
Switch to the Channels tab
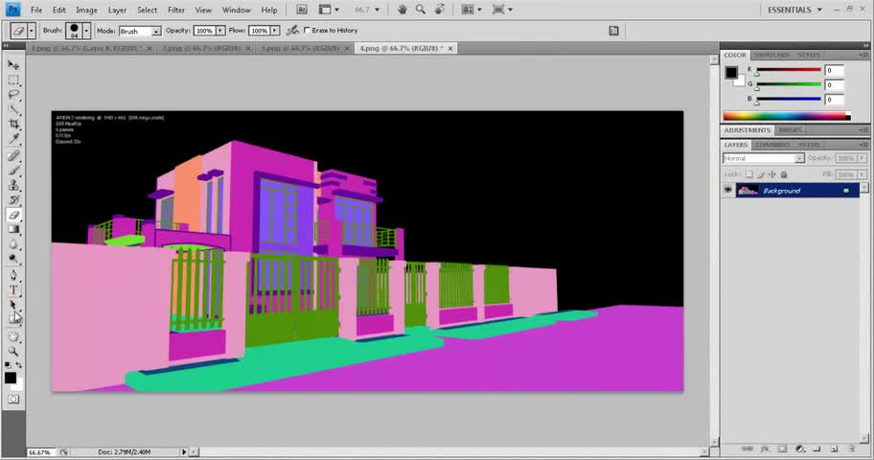click(x=771, y=145)
